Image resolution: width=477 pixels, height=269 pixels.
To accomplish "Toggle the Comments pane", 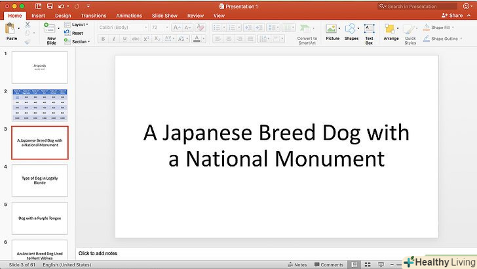I will pyautogui.click(x=329, y=264).
